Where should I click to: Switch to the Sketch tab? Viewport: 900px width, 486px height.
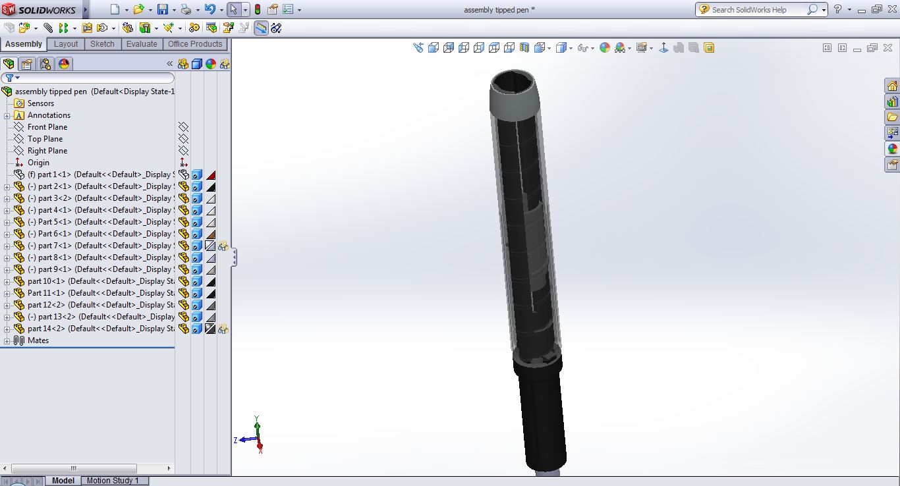tap(102, 44)
